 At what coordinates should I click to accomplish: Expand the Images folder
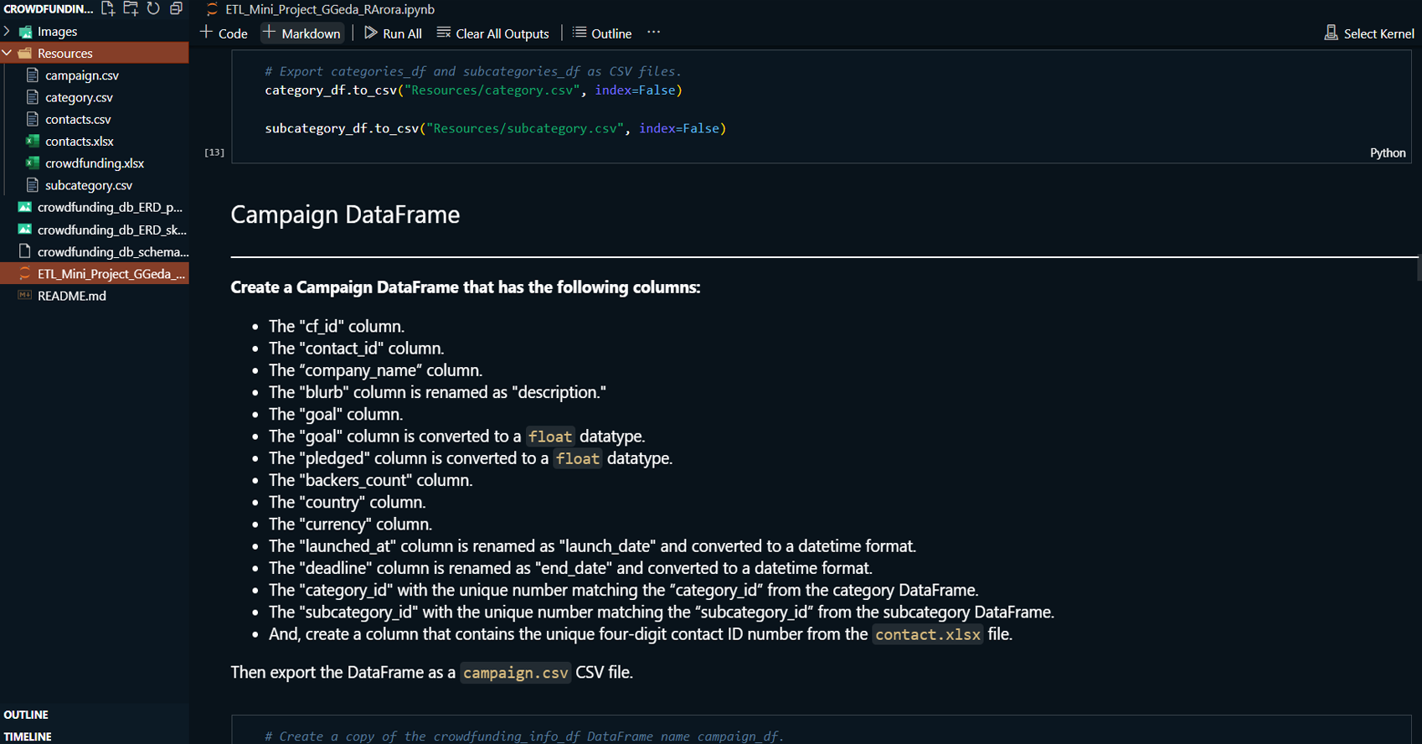point(57,32)
